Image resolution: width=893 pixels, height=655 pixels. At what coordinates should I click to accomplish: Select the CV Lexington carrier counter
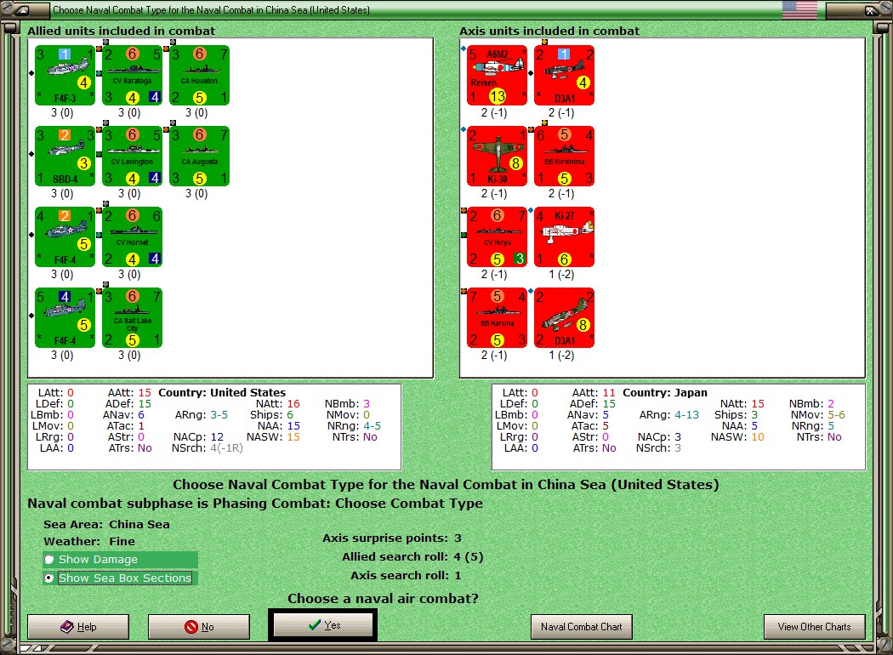coord(132,156)
